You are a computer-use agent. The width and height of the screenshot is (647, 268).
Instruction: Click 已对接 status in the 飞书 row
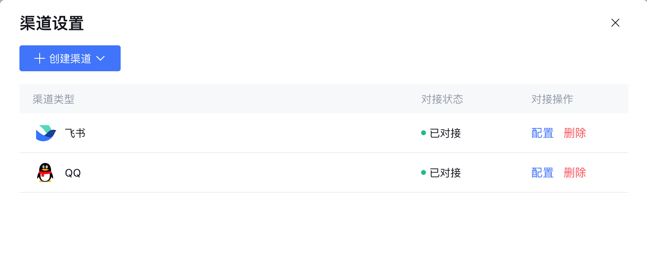point(445,133)
